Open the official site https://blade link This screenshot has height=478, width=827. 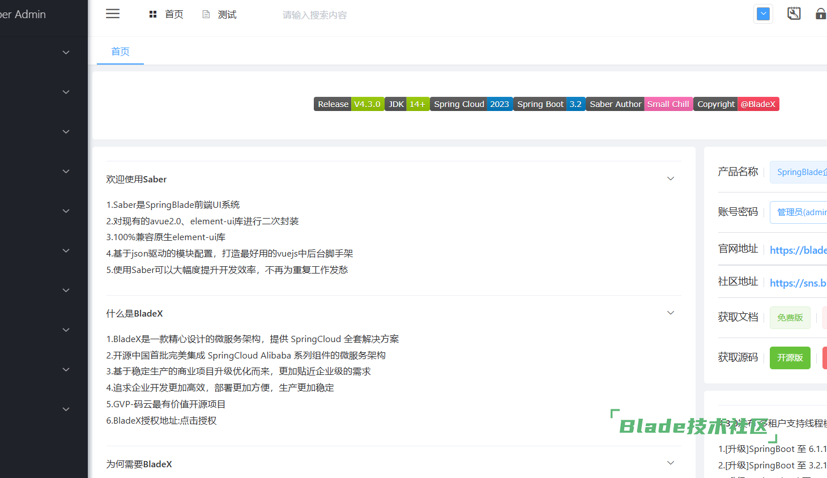(x=798, y=250)
